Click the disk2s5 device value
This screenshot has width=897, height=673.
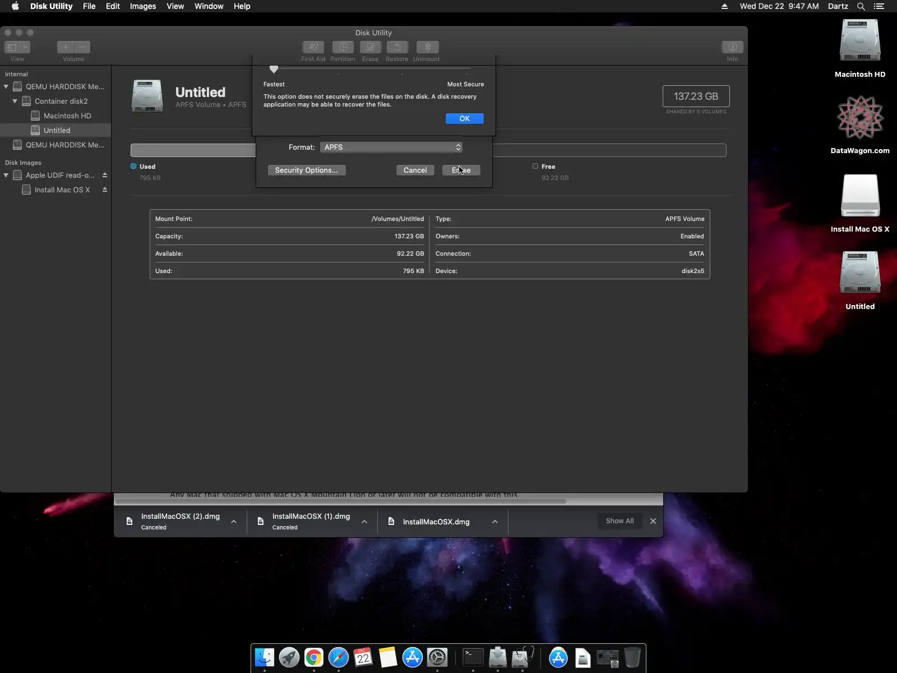(x=693, y=271)
